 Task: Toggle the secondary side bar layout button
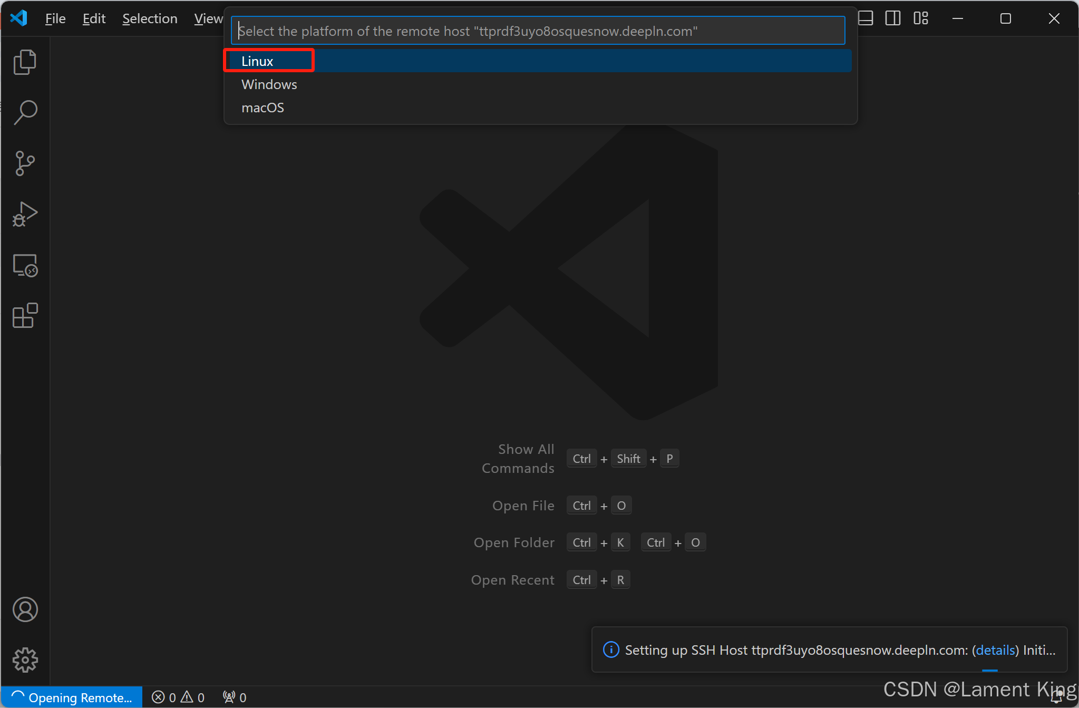click(x=893, y=18)
